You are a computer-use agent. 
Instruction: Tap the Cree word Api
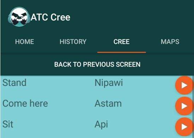click(101, 125)
